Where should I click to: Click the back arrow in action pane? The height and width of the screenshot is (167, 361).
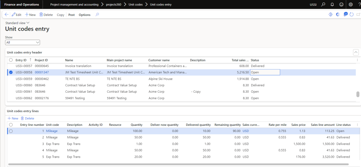[x=6, y=15]
